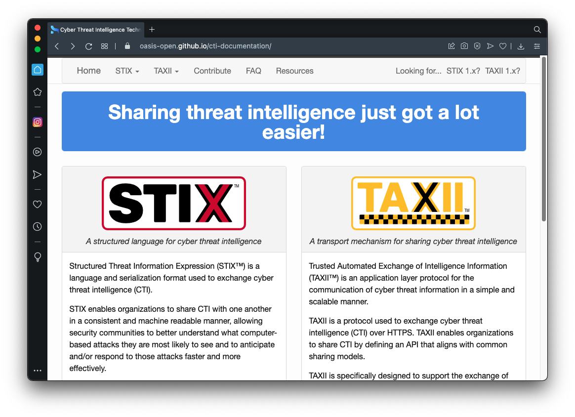575x417 pixels.
Task: Follow the STIX 1.x? link
Action: coord(463,71)
